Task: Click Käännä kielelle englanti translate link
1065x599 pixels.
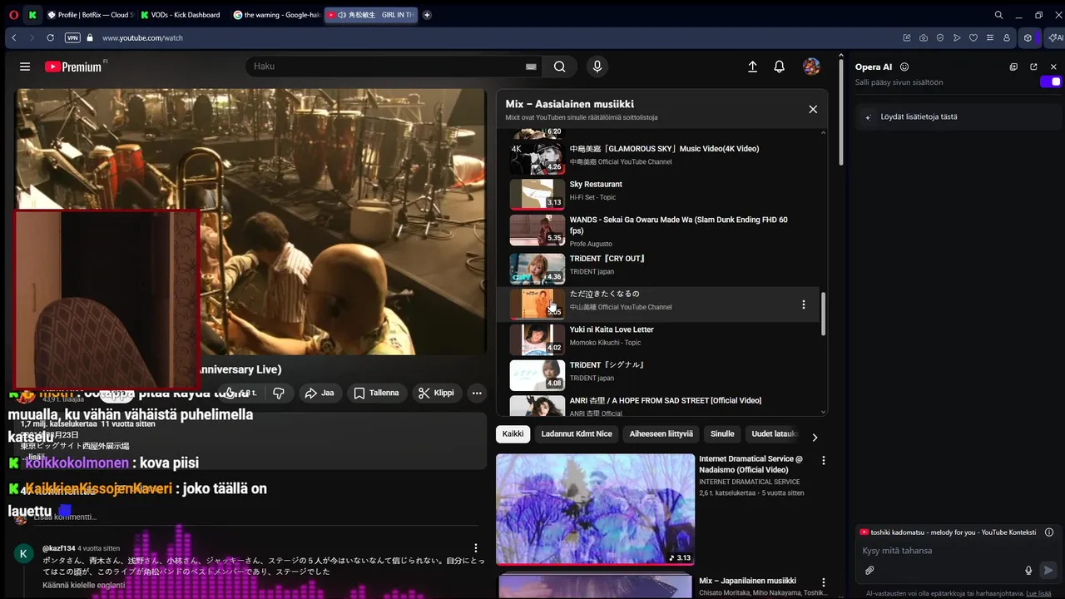Action: 84,586
